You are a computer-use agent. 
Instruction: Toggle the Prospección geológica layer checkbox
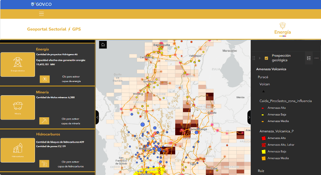coord(267,58)
